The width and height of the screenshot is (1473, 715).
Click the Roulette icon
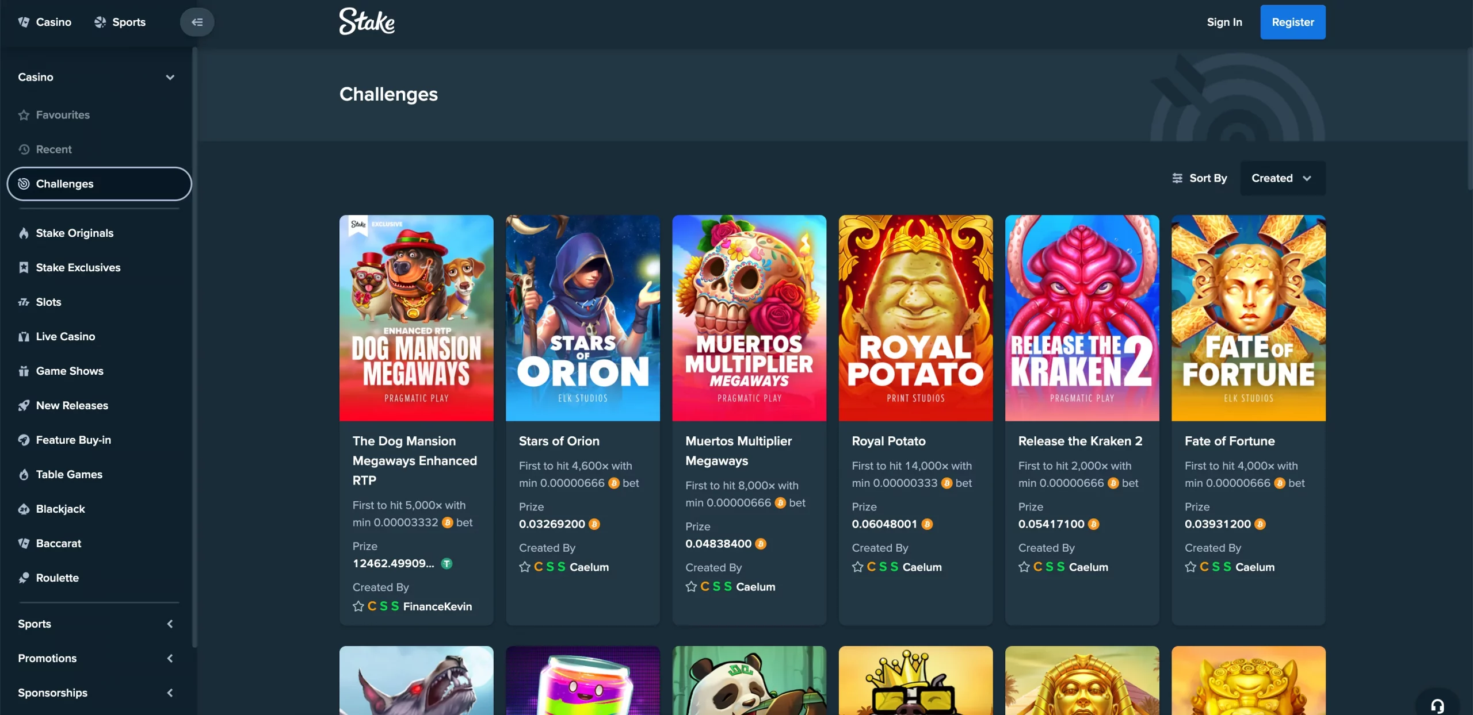[24, 578]
